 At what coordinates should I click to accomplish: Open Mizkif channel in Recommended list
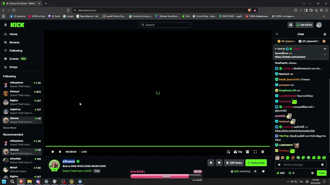tap(22, 169)
